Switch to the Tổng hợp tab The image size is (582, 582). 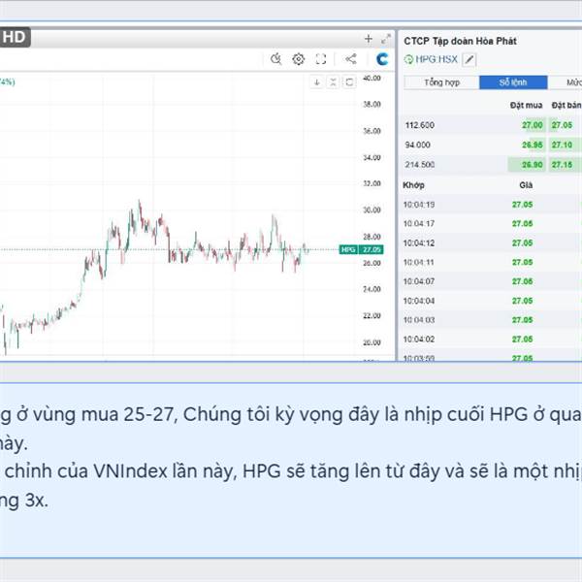tap(441, 82)
